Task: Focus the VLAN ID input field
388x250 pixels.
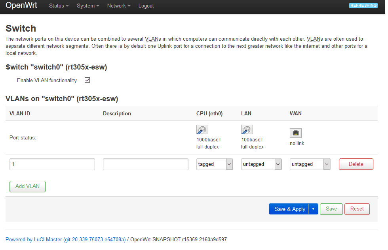Action: pos(52,164)
